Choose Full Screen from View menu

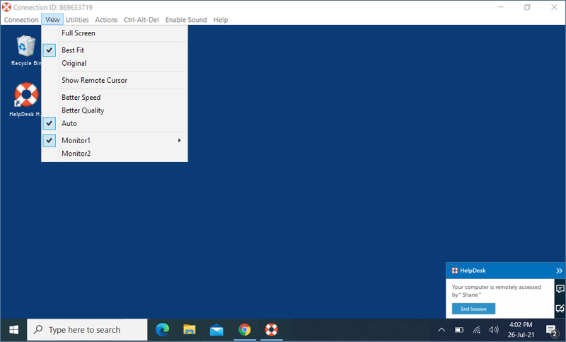click(78, 33)
